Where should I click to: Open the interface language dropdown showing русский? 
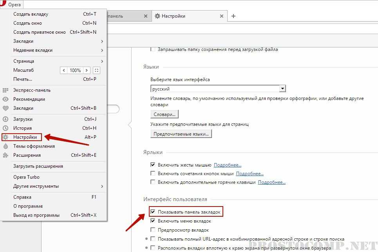[218, 89]
